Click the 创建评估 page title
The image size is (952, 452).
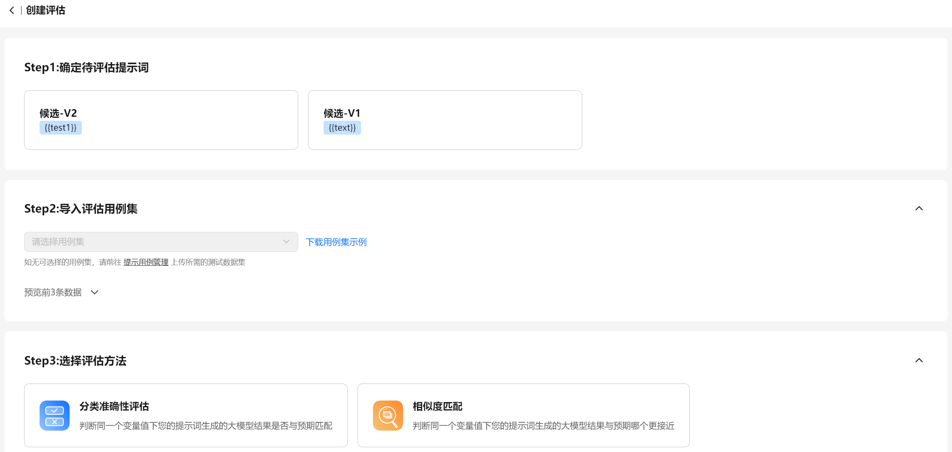point(45,10)
